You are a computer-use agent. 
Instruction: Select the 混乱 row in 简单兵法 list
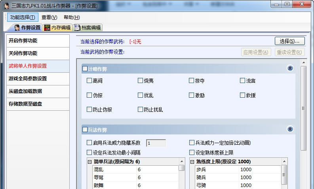pyautogui.click(x=135, y=169)
